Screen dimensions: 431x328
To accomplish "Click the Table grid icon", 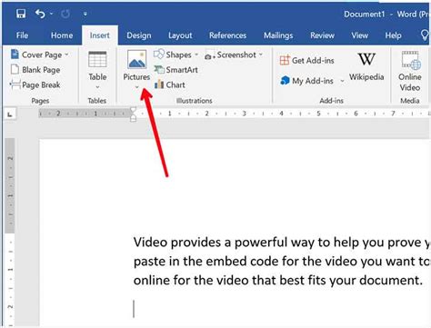I will (97, 59).
